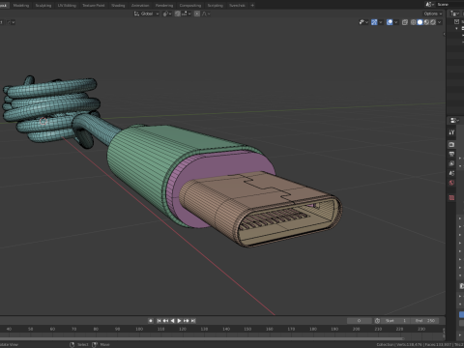Open the Render properties tab
Viewport: 464px width, 348px height.
pyautogui.click(x=451, y=144)
